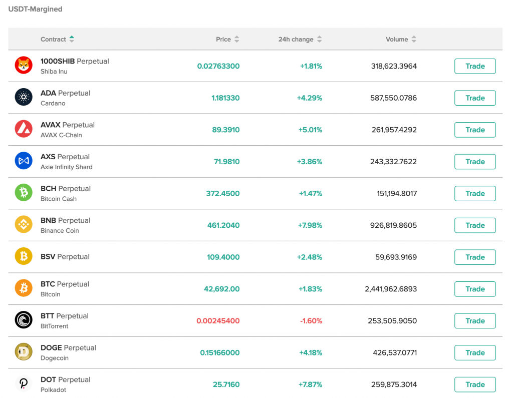The image size is (513, 398).
Task: Trade the BTT Perpetual contract
Action: 475,321
